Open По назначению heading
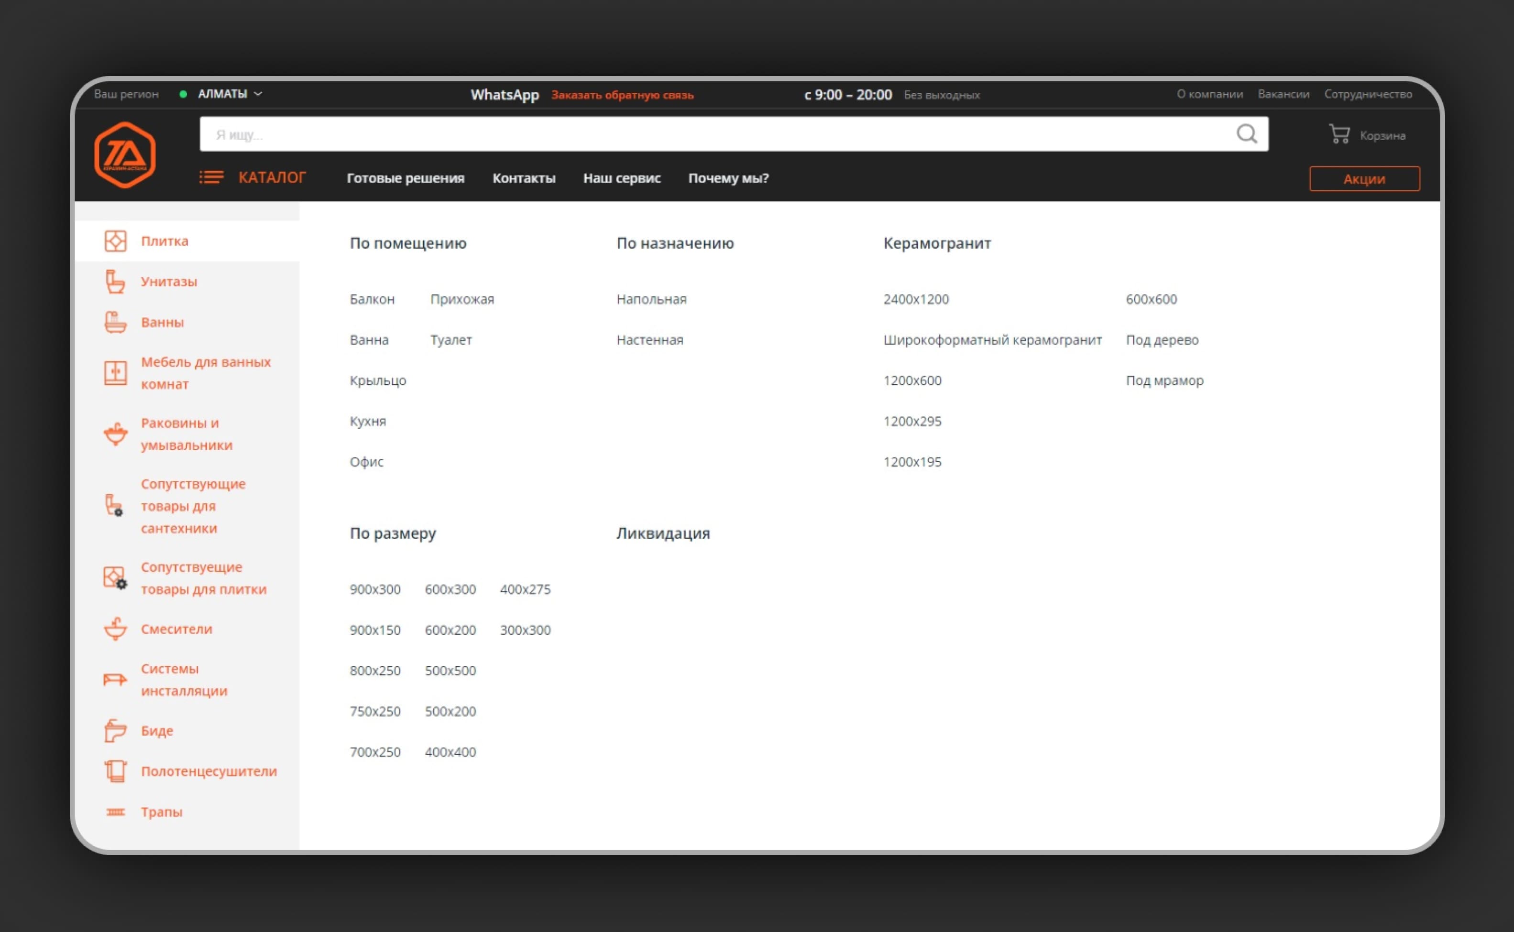1514x932 pixels. click(675, 243)
